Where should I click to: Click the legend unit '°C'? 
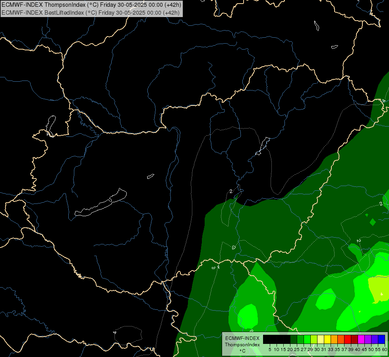click(243, 351)
